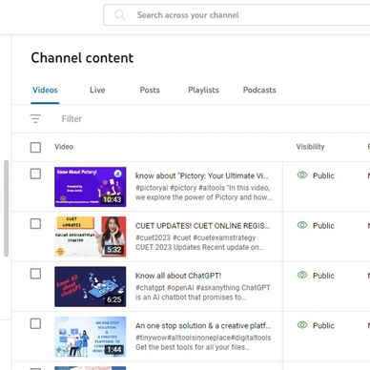Click the #pictoryai #pictory #aitools description text

tap(203, 193)
